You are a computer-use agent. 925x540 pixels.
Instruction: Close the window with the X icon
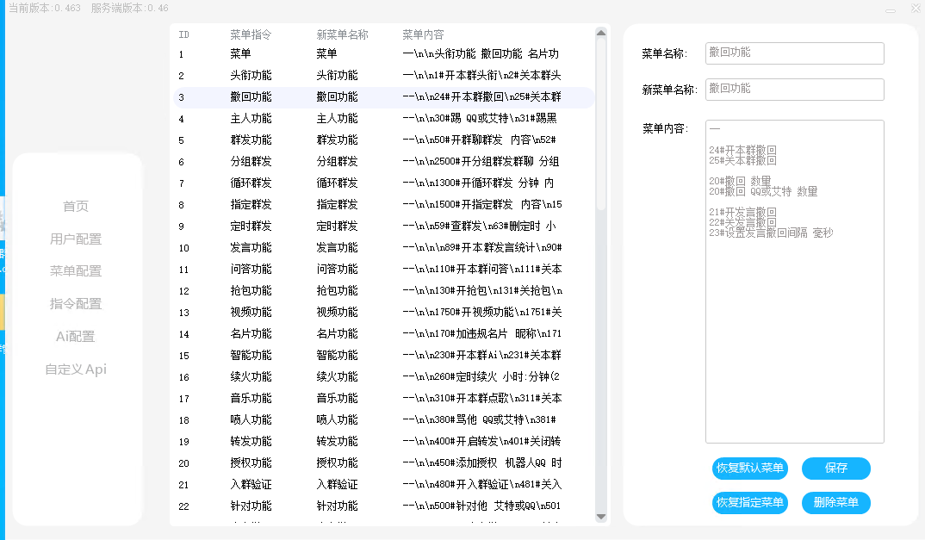tap(916, 9)
